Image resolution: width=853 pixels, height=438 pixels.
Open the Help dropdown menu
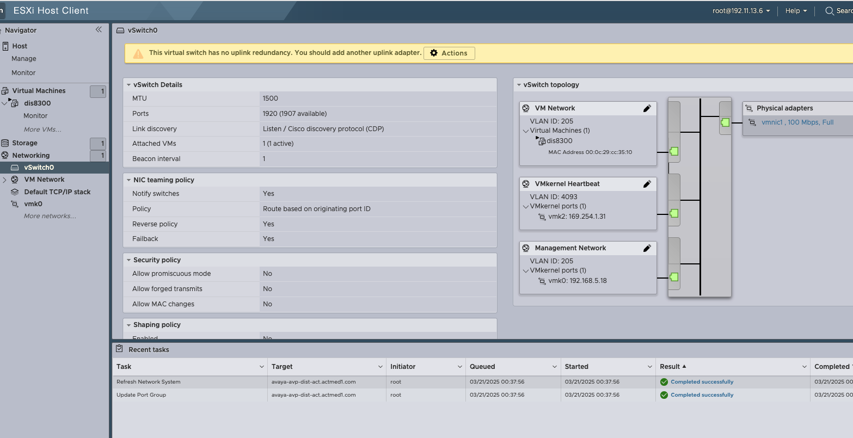[796, 11]
